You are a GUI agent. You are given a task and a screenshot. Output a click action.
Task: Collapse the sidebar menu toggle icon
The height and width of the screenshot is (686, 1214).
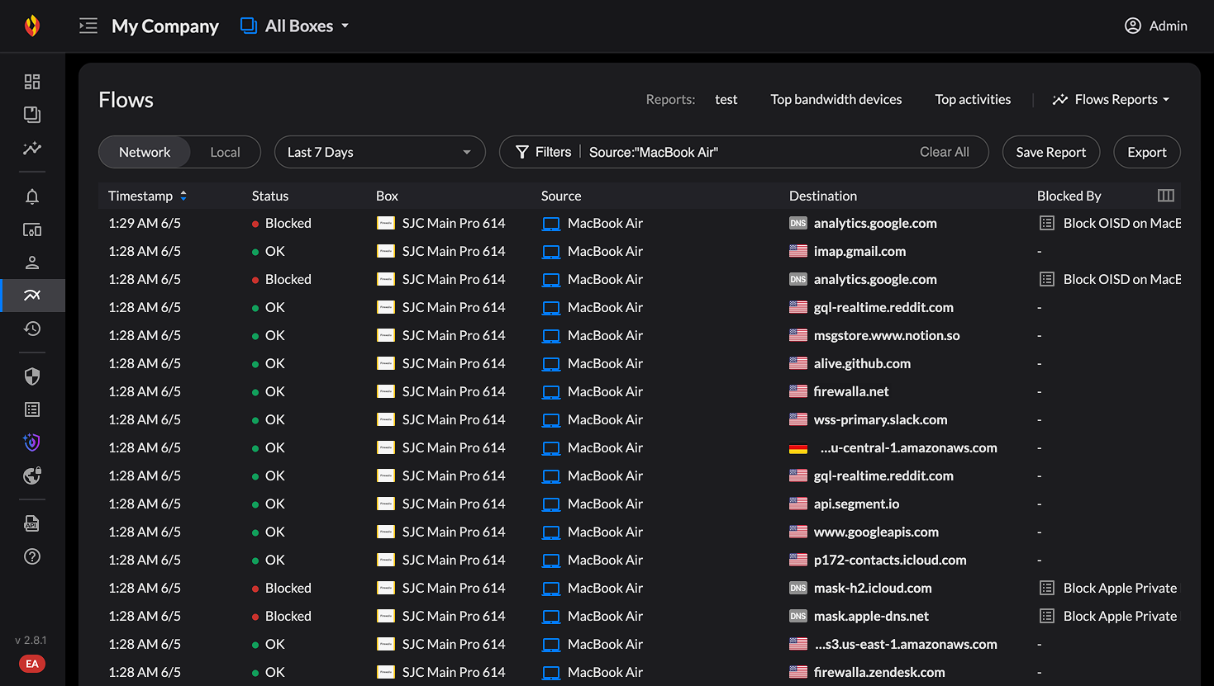pyautogui.click(x=88, y=26)
